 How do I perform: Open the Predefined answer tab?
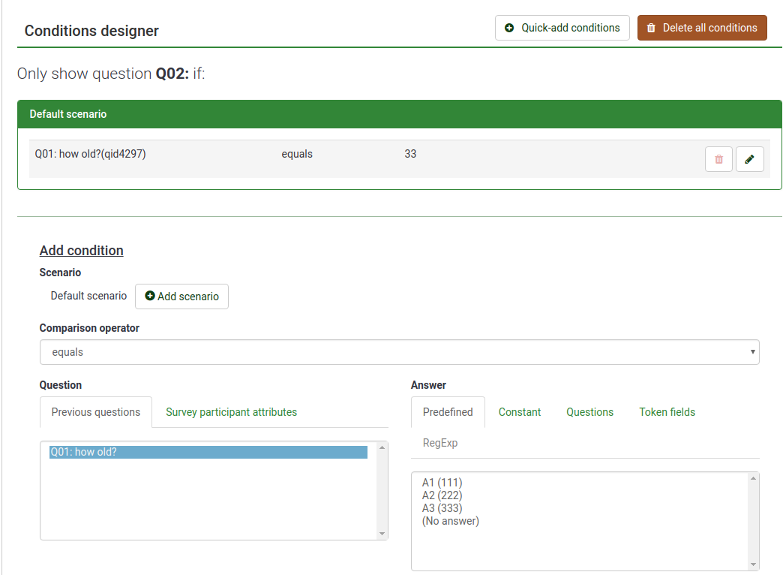tap(448, 412)
